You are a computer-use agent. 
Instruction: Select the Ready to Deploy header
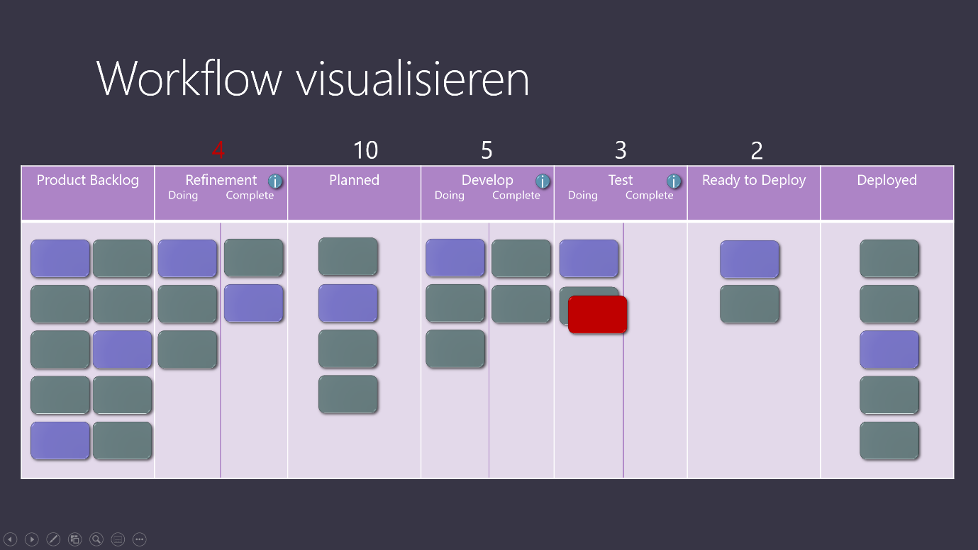point(754,180)
